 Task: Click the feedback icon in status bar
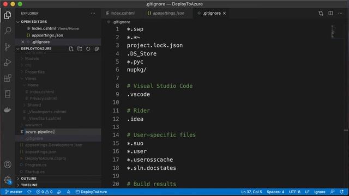[333, 192]
